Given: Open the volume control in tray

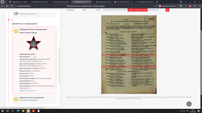Looking at the screenshot, I should click(184, 111).
